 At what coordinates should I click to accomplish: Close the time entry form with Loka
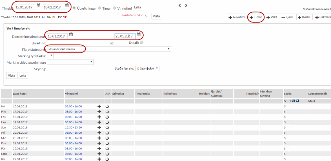coord(23,76)
